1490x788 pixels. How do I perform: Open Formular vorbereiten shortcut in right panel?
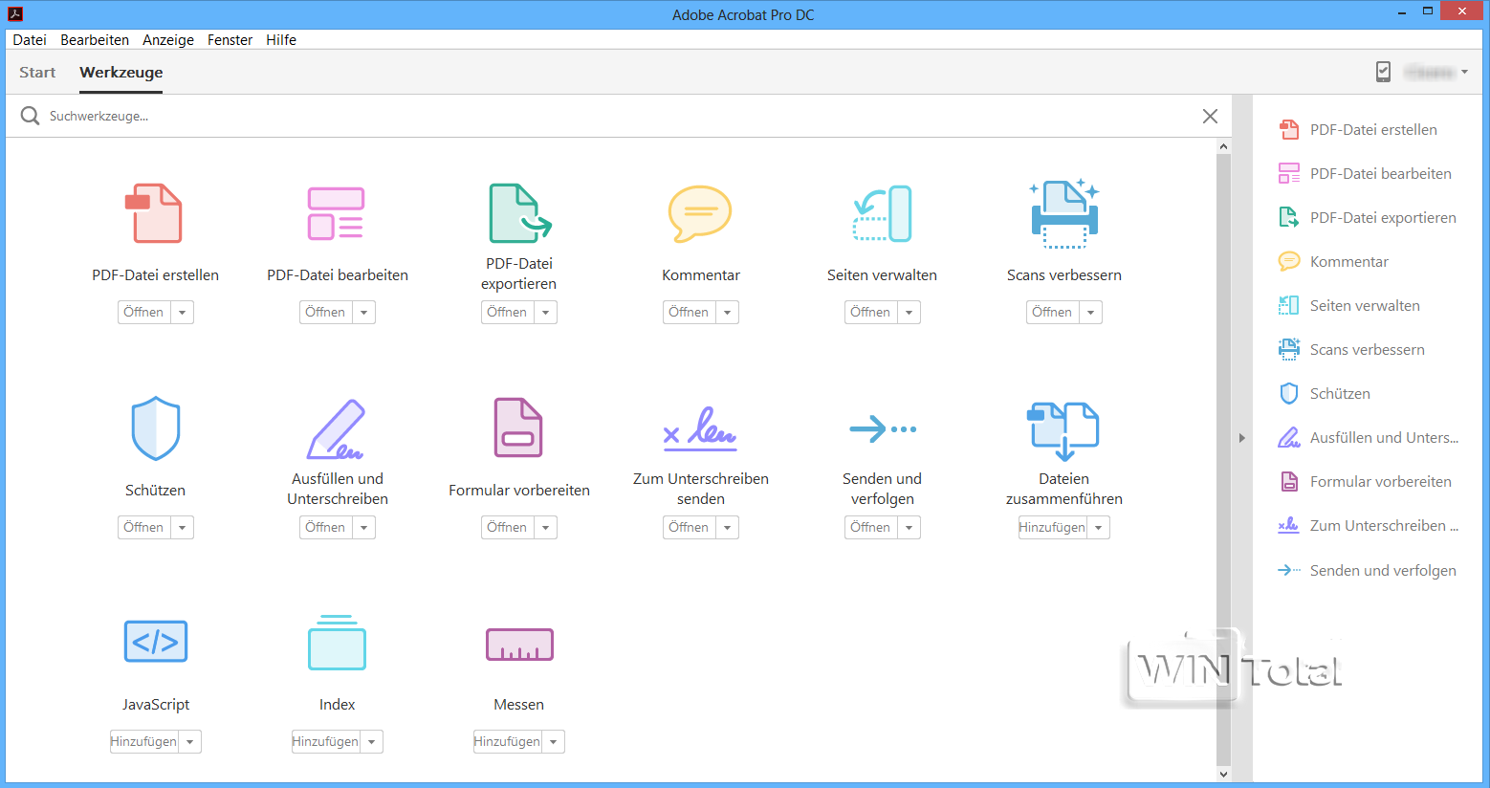pyautogui.click(x=1365, y=482)
